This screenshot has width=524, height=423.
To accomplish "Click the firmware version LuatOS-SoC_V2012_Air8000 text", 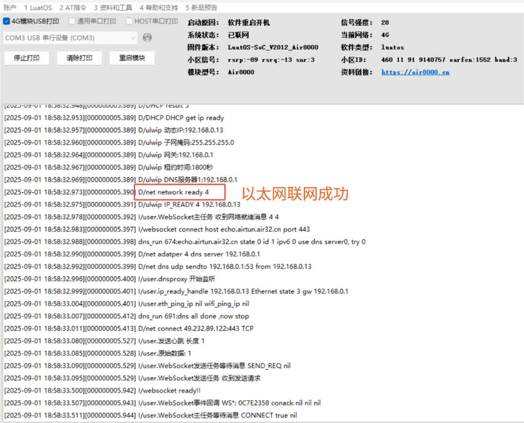I will tap(273, 47).
